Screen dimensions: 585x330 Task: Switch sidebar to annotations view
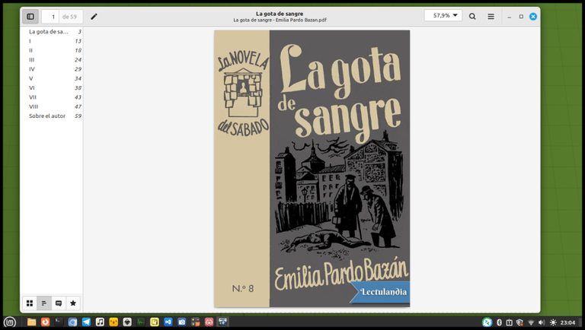(x=59, y=303)
